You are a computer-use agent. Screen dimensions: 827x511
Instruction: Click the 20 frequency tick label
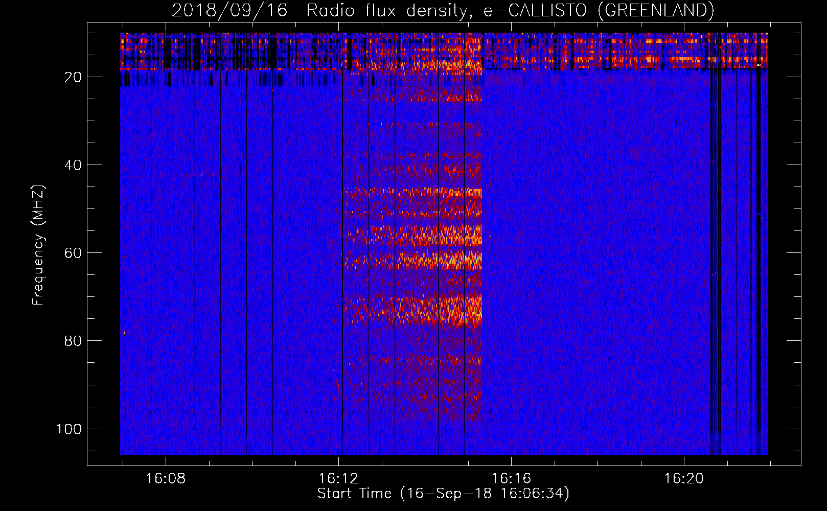point(73,77)
